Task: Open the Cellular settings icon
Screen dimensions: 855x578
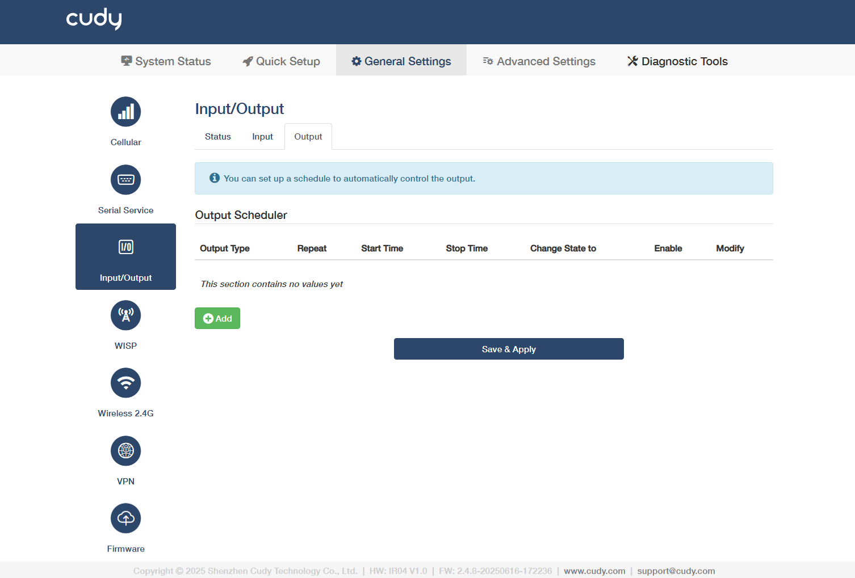Action: (125, 112)
